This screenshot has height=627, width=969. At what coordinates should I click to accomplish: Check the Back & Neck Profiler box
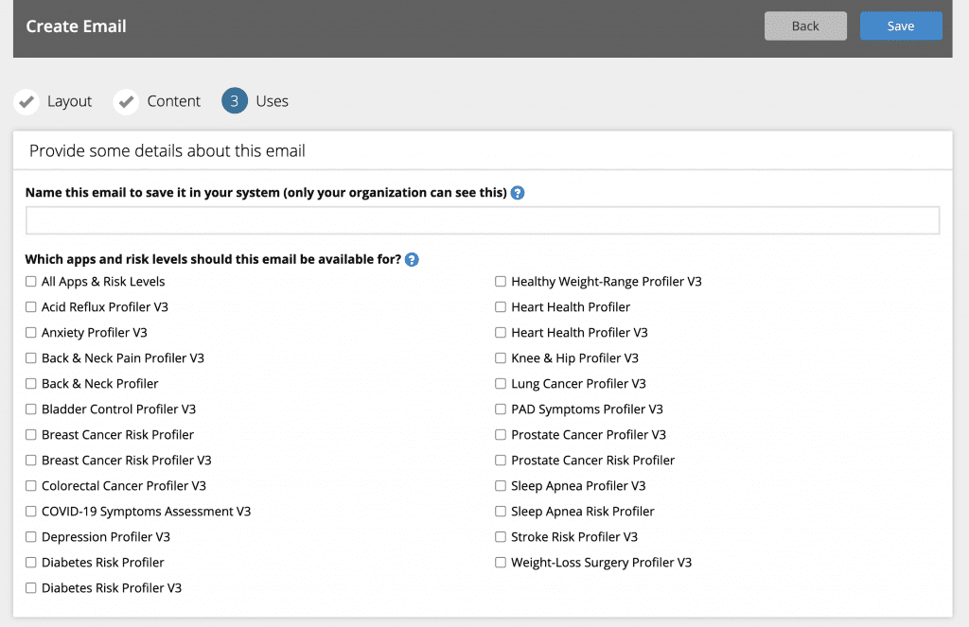[x=31, y=384]
